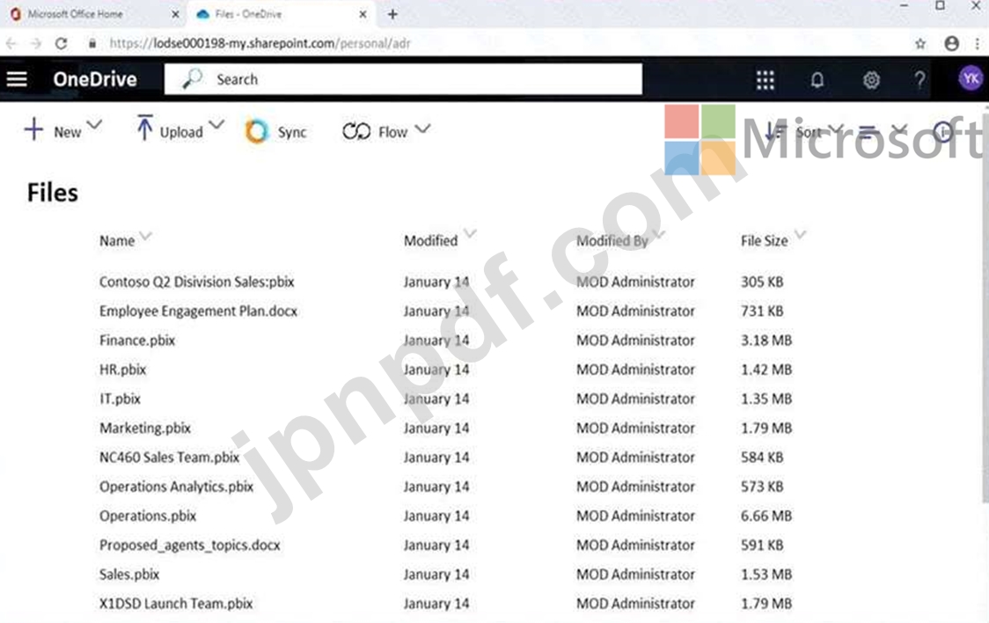The width and height of the screenshot is (989, 623).
Task: Open the browser profile icon
Action: pos(952,43)
